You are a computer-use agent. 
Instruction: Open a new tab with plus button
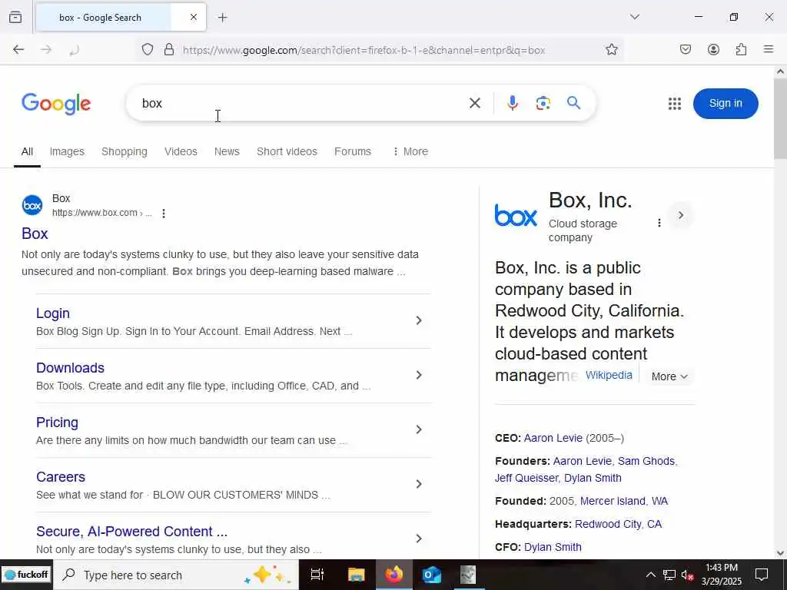coord(223,18)
